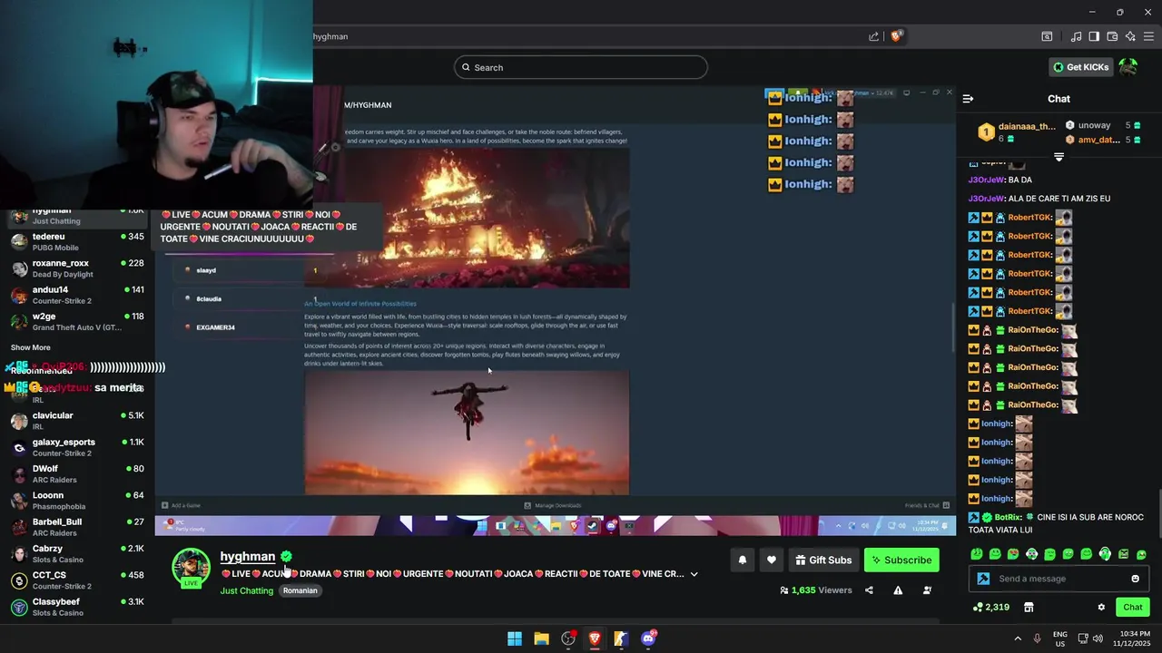Image resolution: width=1162 pixels, height=653 pixels.
Task: Open the Brave hamburger menu
Action: pos(1148,36)
